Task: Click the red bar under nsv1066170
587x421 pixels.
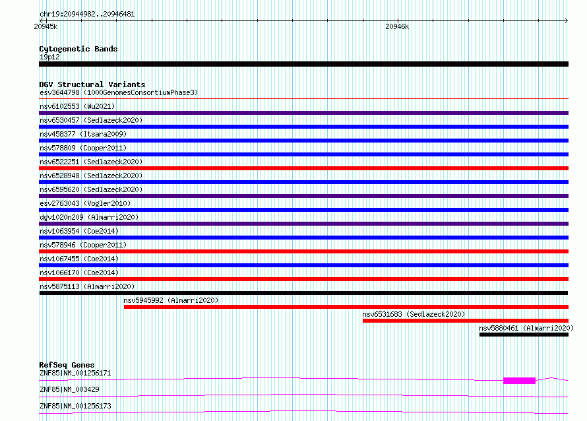Action: 303,279
